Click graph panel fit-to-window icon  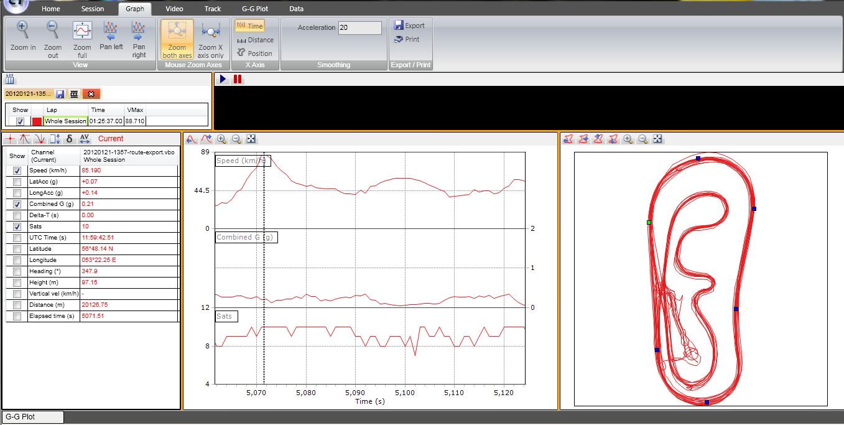click(x=251, y=139)
